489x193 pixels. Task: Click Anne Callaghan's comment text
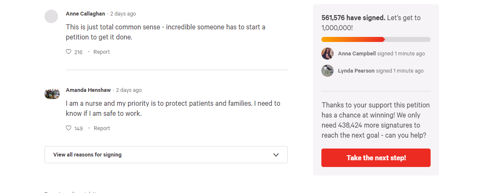[x=166, y=32]
